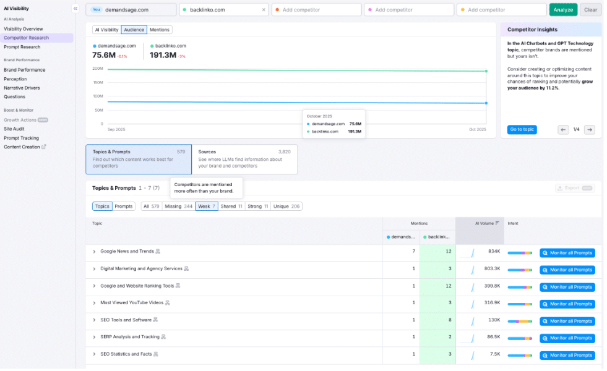Select the Audience chart tab
The height and width of the screenshot is (371, 607).
(x=135, y=30)
